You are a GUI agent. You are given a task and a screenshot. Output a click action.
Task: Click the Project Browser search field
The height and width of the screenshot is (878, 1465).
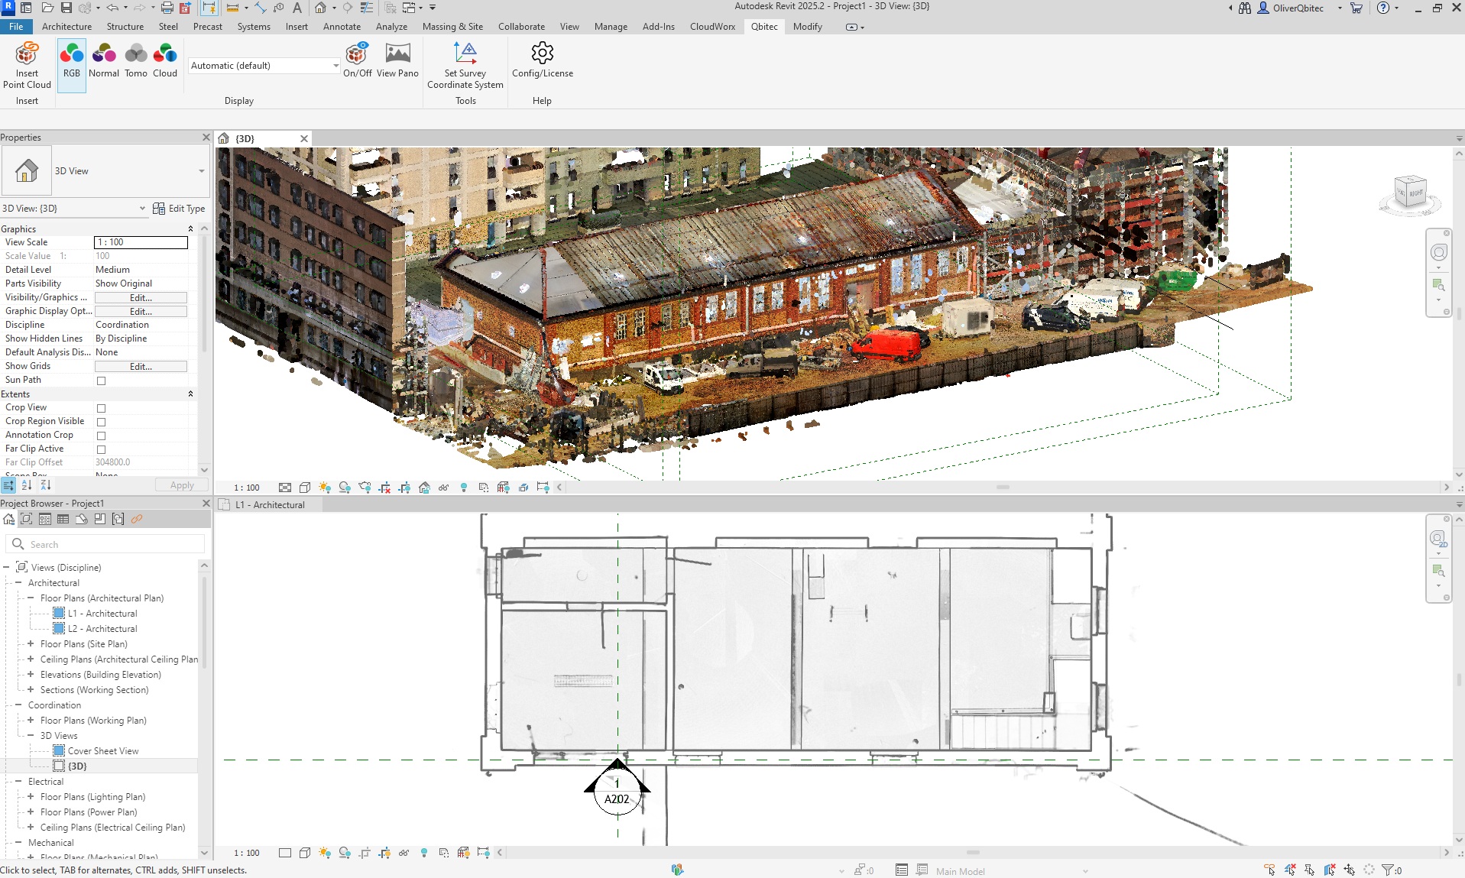[x=107, y=543]
